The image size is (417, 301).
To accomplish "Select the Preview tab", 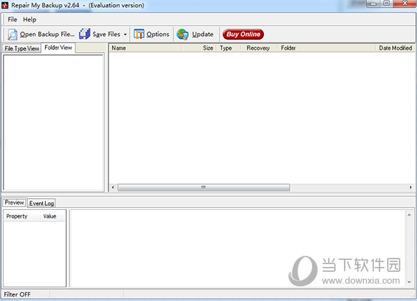I will pos(15,202).
